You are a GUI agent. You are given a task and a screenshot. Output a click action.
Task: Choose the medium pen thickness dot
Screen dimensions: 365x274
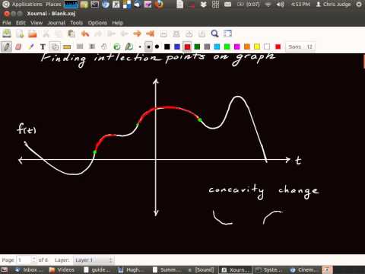pyautogui.click(x=148, y=46)
